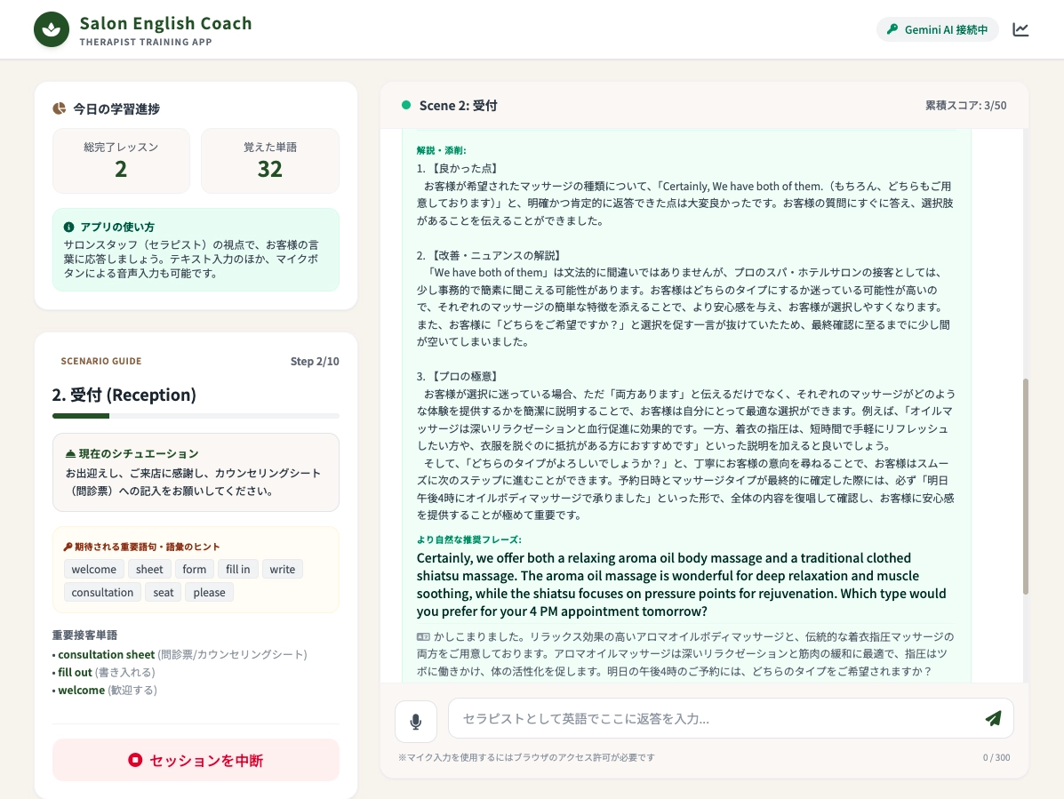
Task: Click the '2.【改善・ニュアンスの解説】' heading
Action: tap(490, 255)
